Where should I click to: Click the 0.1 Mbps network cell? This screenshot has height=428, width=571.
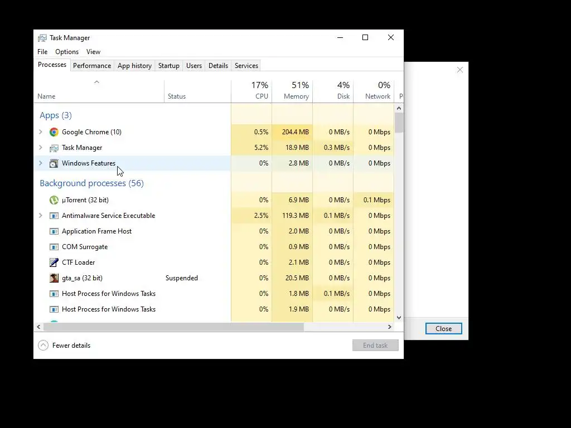point(374,200)
